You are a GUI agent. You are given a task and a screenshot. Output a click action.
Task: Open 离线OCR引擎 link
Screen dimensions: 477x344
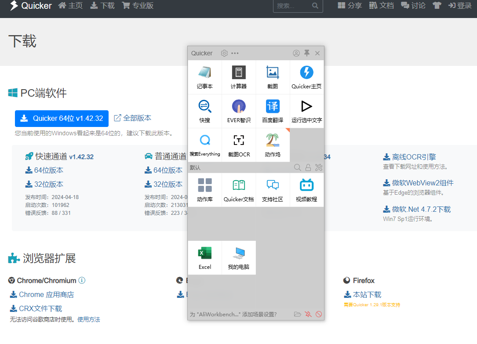coord(409,157)
